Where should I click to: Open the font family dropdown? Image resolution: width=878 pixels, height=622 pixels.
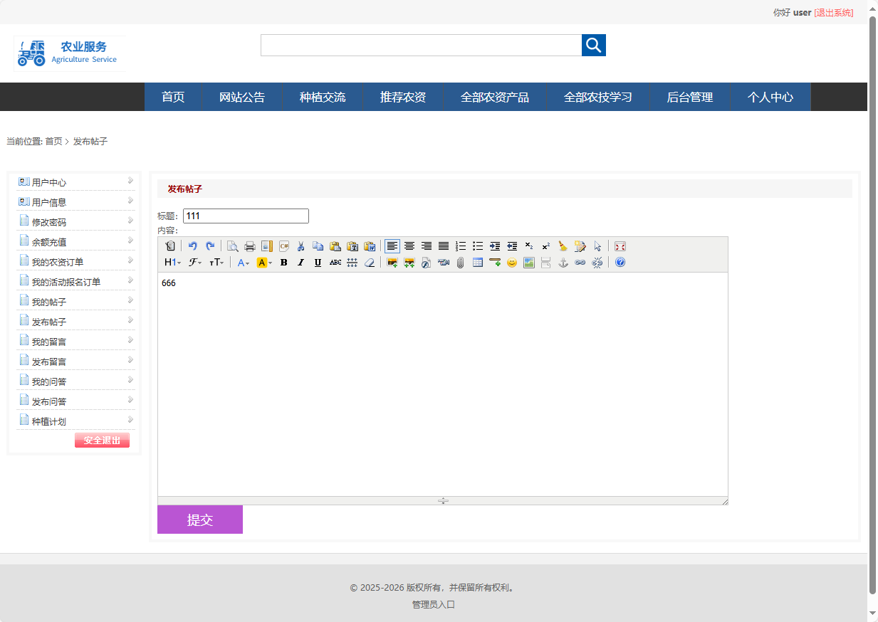click(x=195, y=263)
